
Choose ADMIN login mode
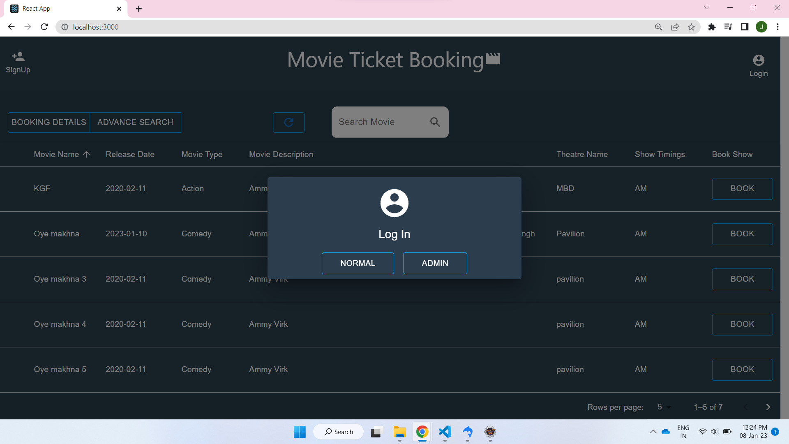(435, 263)
